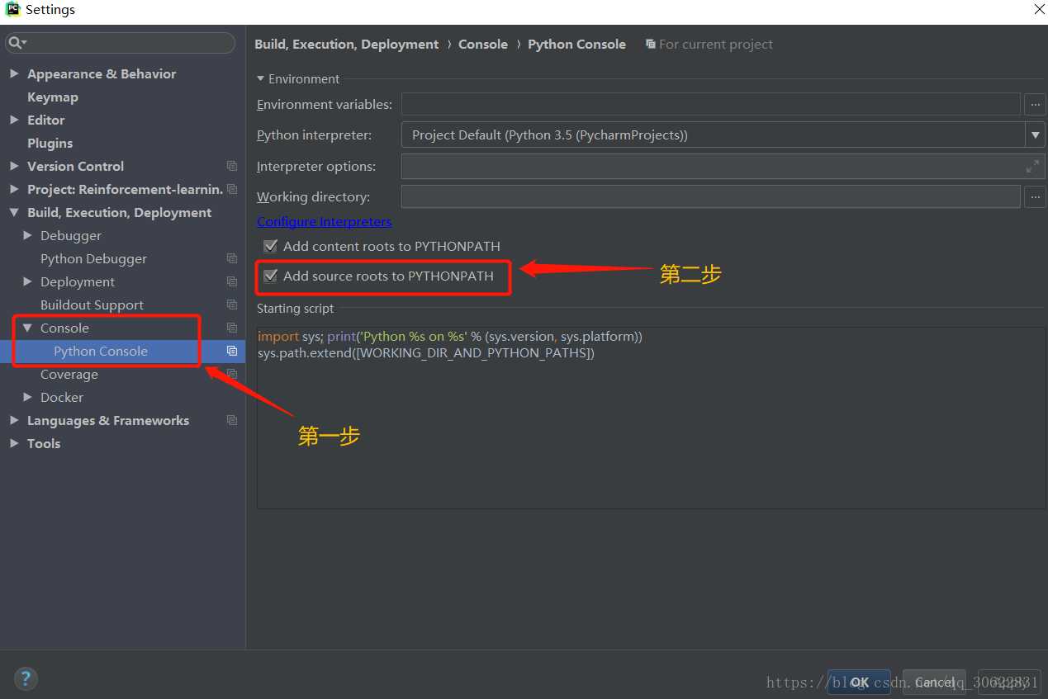
Task: Open the Configure Interpreters link
Action: [x=325, y=221]
